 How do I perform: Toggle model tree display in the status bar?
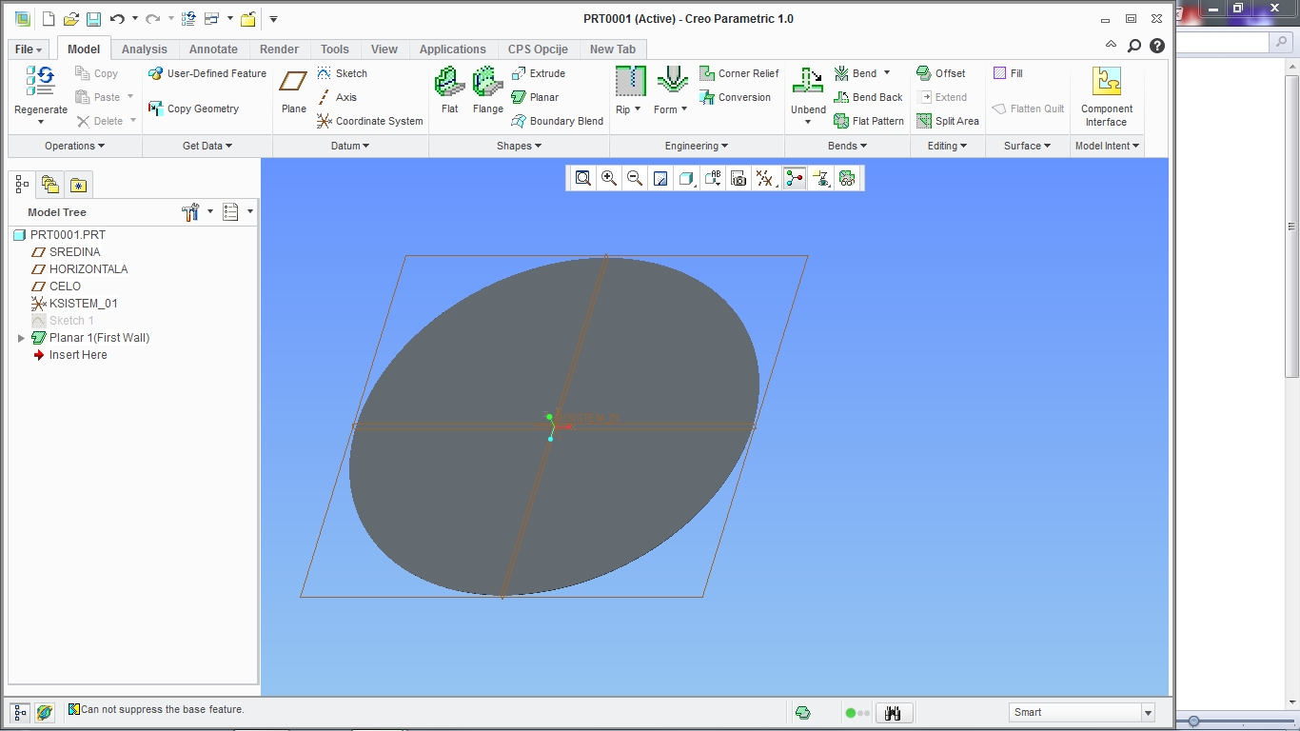(20, 712)
